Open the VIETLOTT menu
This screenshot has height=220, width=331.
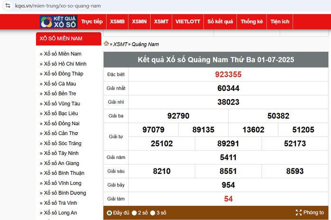coord(187,22)
